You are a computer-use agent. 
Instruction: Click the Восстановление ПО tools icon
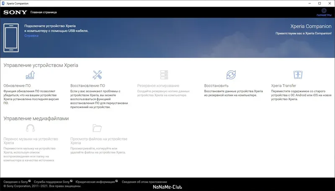(97, 75)
